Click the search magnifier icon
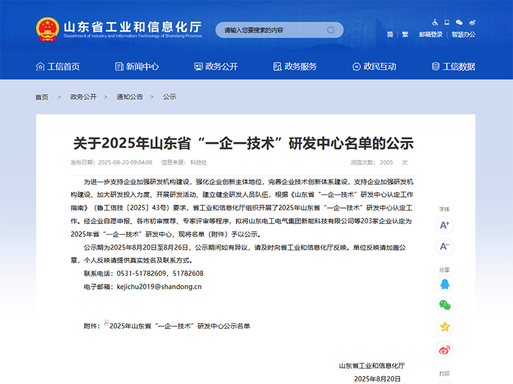 [x=332, y=29]
